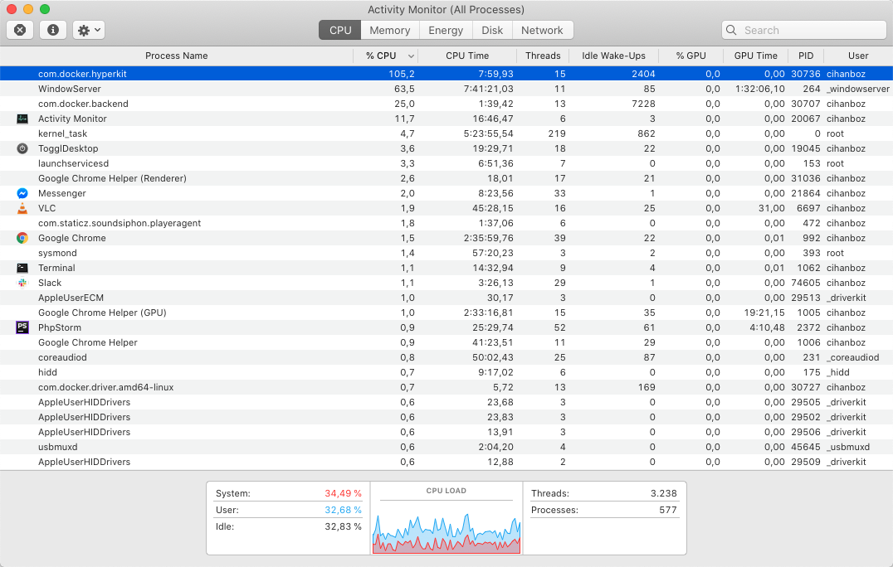Screen dimensions: 893x567
Task: Select the usbmuxd process
Action: [446, 447]
